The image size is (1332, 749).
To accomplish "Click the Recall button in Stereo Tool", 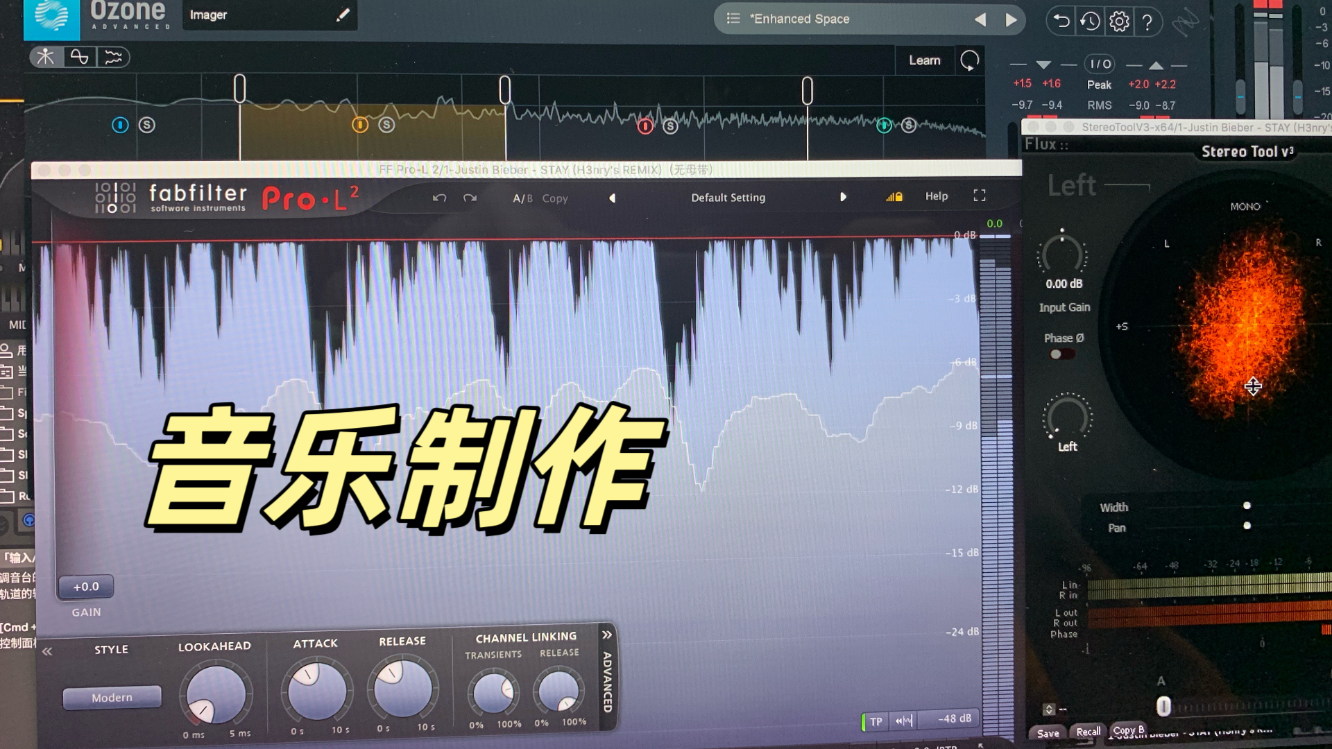I will coord(1088,731).
